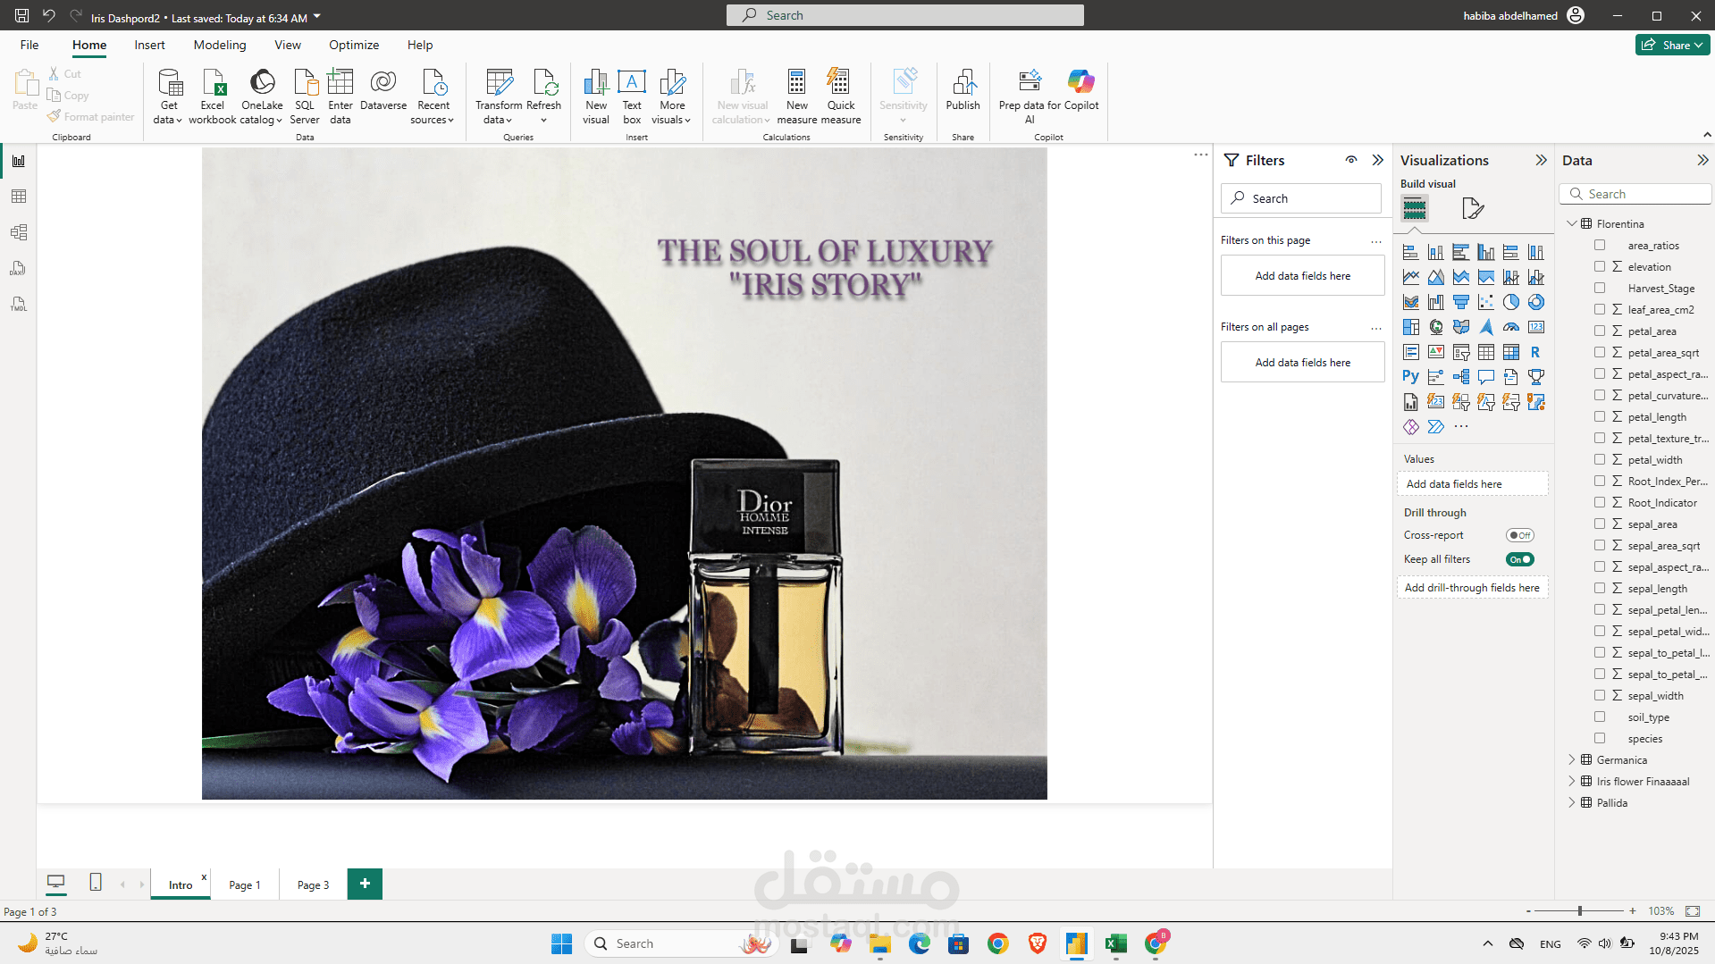Check the elevation field checkbox
The height and width of the screenshot is (964, 1715).
pos(1600,266)
